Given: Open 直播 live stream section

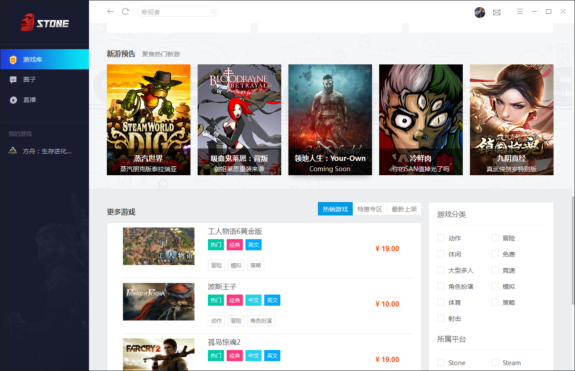Looking at the screenshot, I should coord(30,100).
